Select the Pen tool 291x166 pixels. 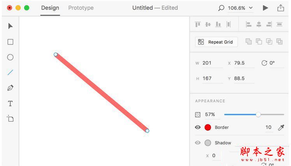[x=11, y=88]
